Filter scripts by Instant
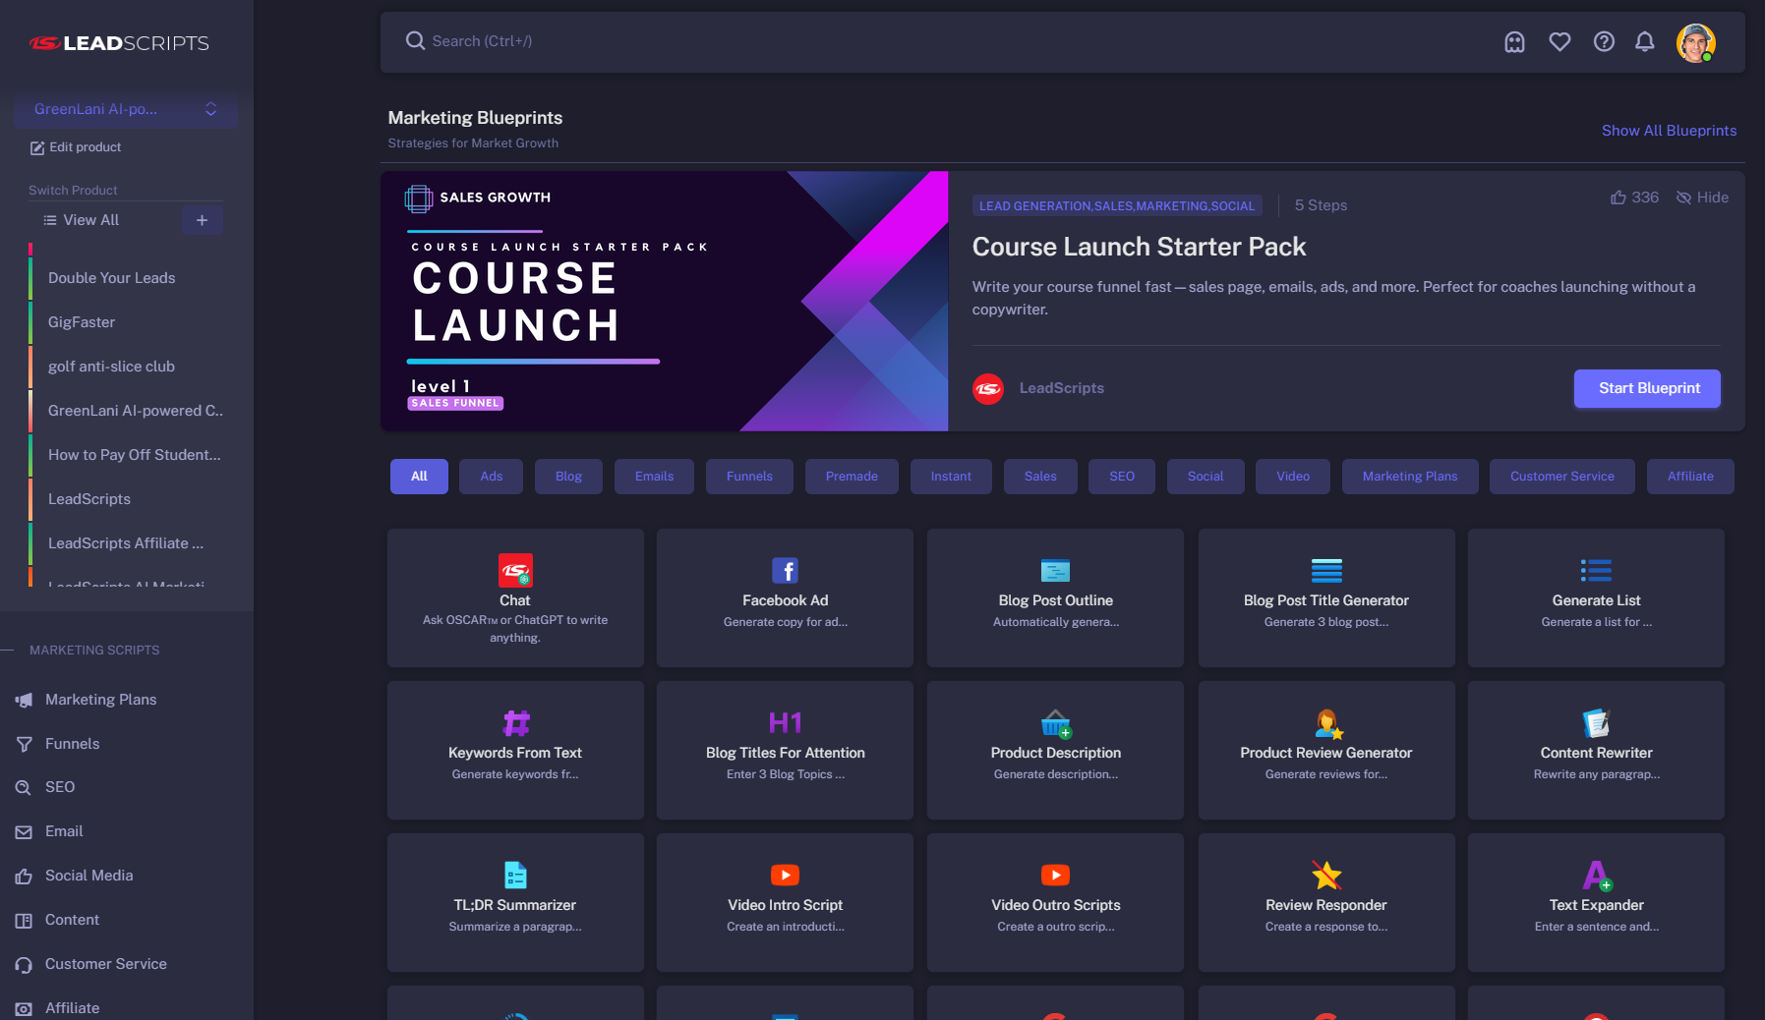1765x1020 pixels. tap(951, 477)
